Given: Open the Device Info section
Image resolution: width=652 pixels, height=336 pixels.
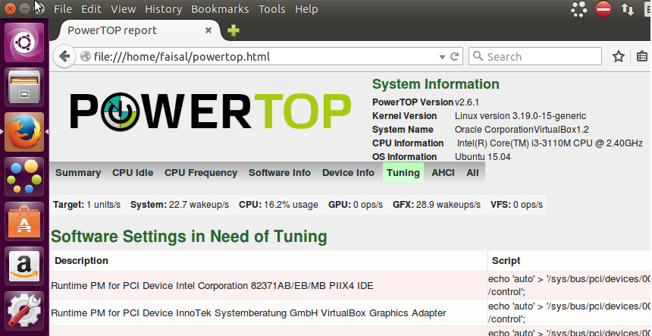Looking at the screenshot, I should pos(348,173).
